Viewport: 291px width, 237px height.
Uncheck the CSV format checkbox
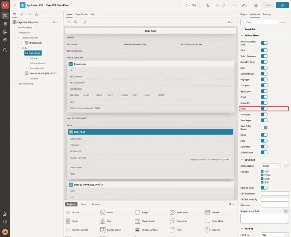point(262,171)
